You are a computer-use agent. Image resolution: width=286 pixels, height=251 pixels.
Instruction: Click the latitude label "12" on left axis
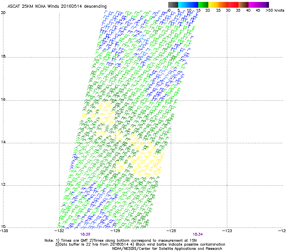pos(3,185)
